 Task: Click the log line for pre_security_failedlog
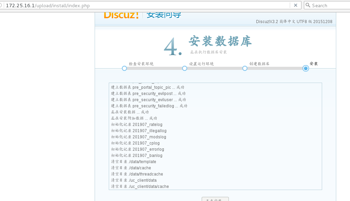tap(149, 106)
